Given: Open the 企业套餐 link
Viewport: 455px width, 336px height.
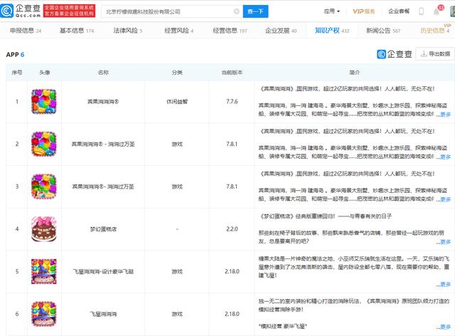Looking at the screenshot, I should tap(399, 11).
